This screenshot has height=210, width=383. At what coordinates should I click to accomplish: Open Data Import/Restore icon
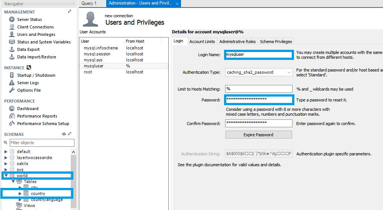point(12,57)
